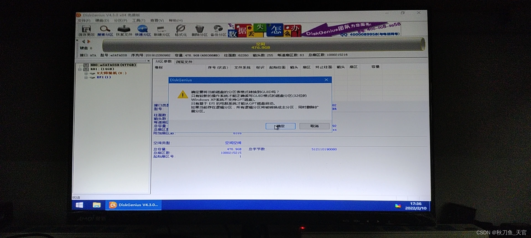Click the 空闲空间 space type value

[233, 143]
